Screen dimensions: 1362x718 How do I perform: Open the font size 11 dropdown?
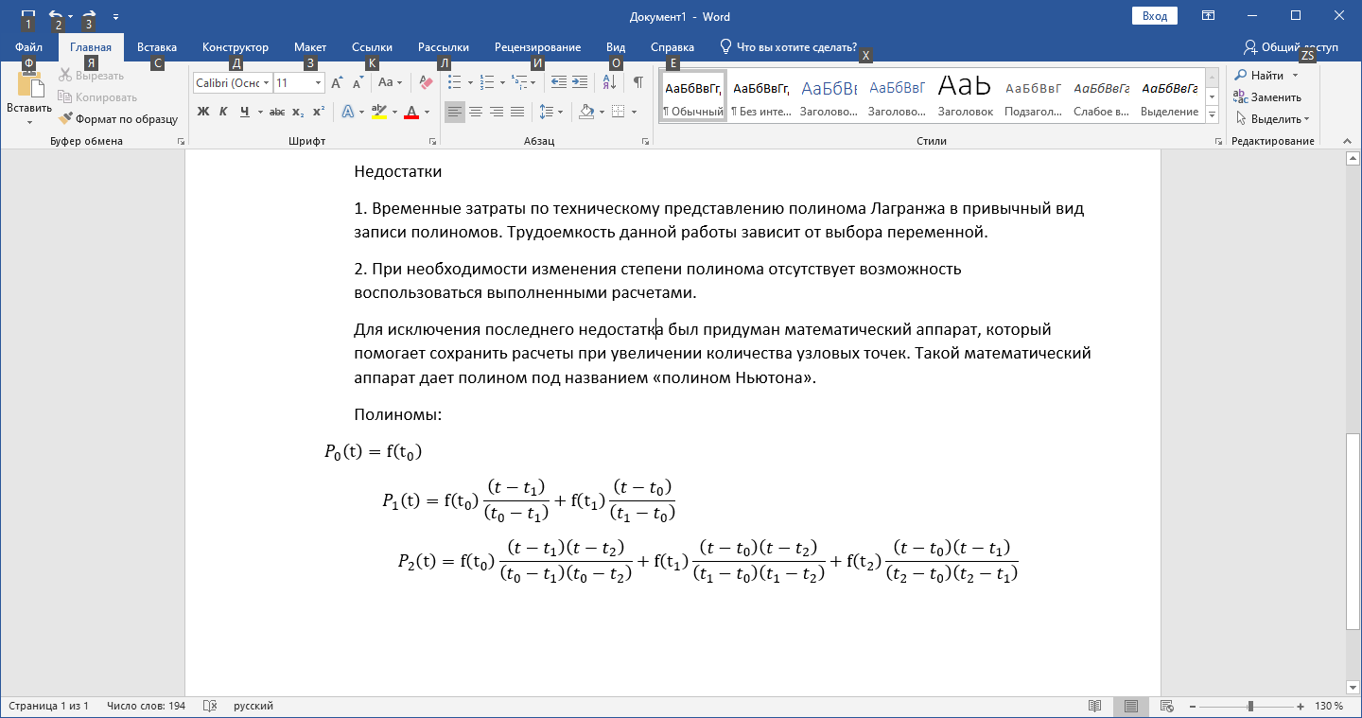pos(318,83)
